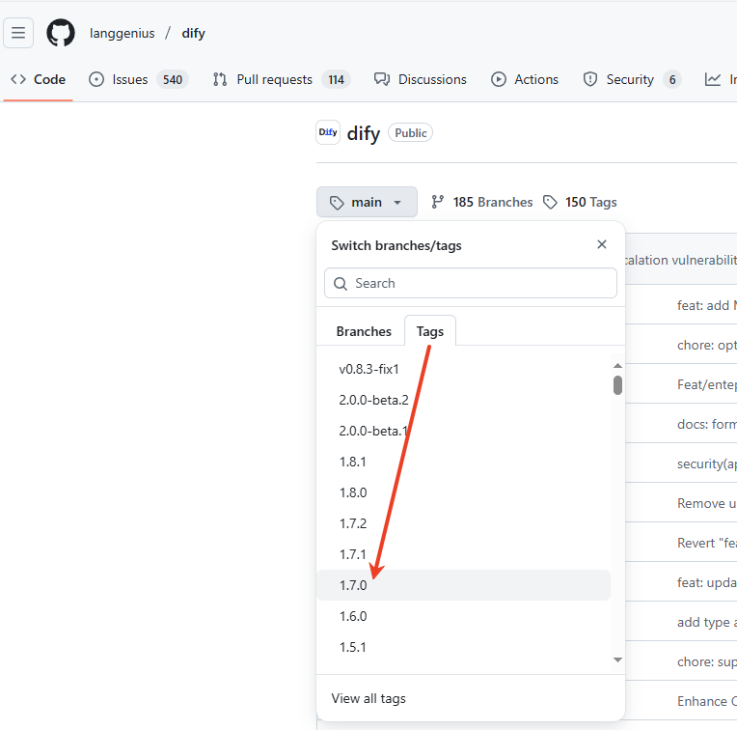View the 185 Branches link
737x730 pixels.
482,202
